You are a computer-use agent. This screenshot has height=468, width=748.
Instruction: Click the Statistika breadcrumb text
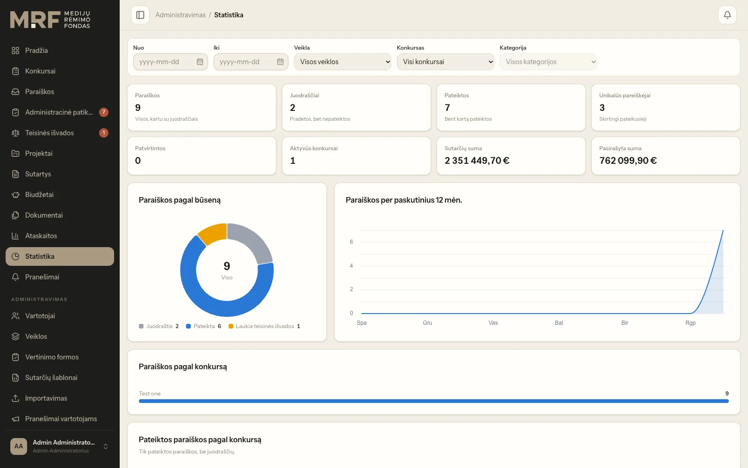(x=229, y=15)
